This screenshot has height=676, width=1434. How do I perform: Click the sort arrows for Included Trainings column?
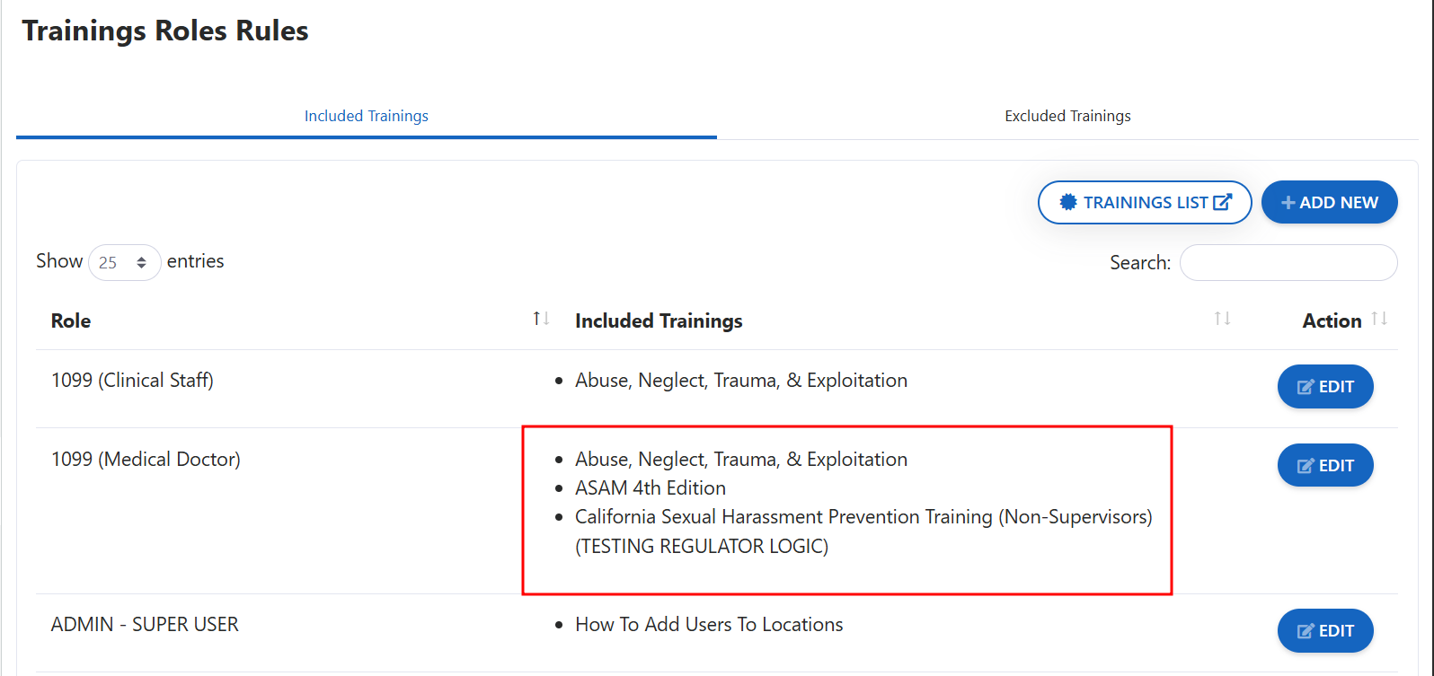[1222, 319]
